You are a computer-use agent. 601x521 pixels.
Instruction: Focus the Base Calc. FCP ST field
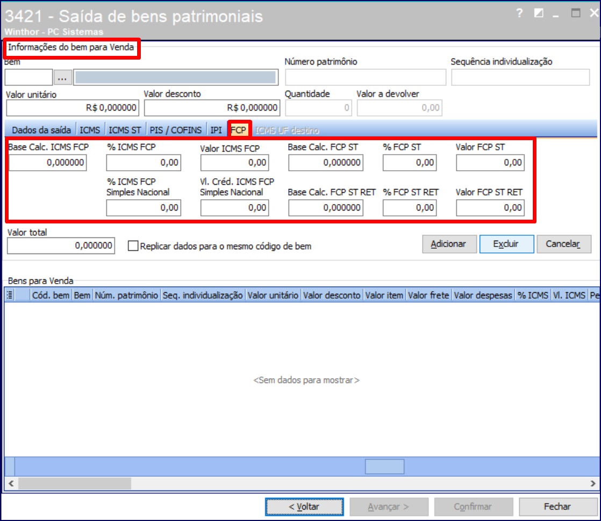(x=326, y=162)
